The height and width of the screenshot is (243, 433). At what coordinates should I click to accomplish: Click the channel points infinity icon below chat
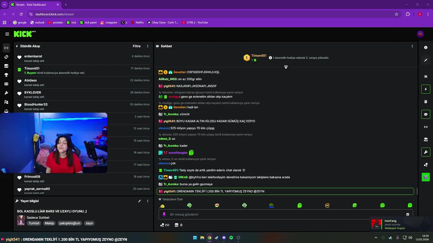pyautogui.click(x=164, y=225)
